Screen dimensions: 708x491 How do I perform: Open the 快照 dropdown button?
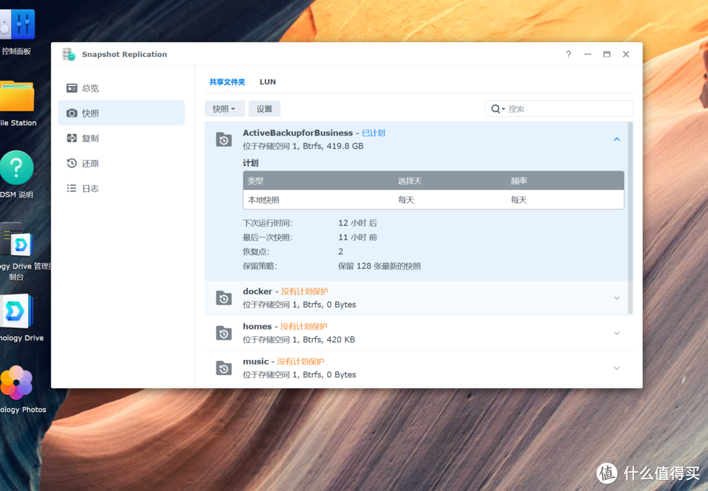pyautogui.click(x=224, y=109)
